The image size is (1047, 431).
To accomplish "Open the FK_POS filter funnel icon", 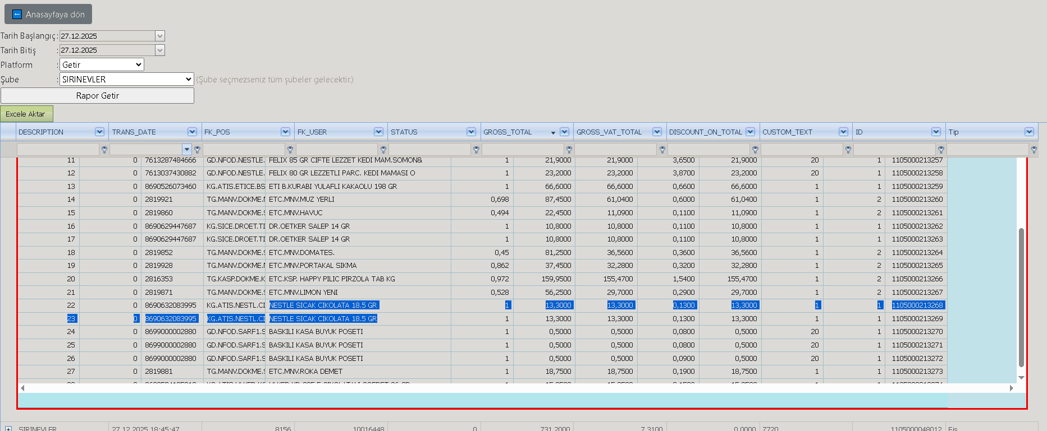I will coord(290,150).
